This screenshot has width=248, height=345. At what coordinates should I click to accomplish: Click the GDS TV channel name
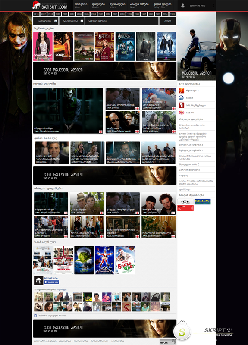(190, 113)
